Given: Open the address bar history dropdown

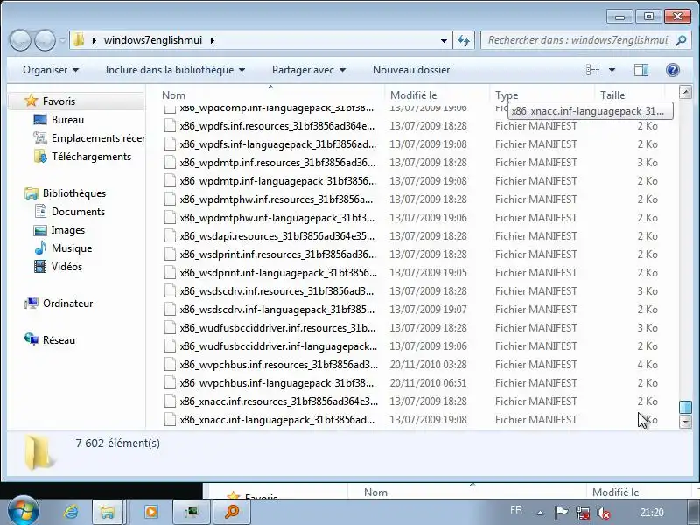Looking at the screenshot, I should [444, 40].
